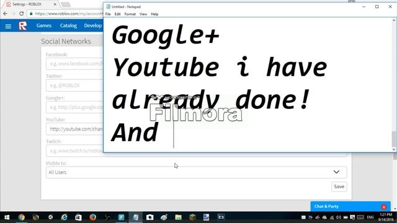Open the Windows Store taskbar icon
Viewport: 397px width, 223px height.
[x=79, y=217]
